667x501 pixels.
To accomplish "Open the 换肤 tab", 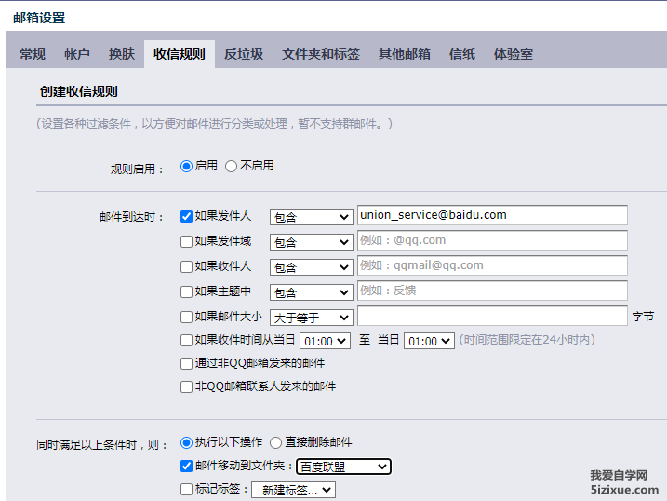I will coord(122,54).
